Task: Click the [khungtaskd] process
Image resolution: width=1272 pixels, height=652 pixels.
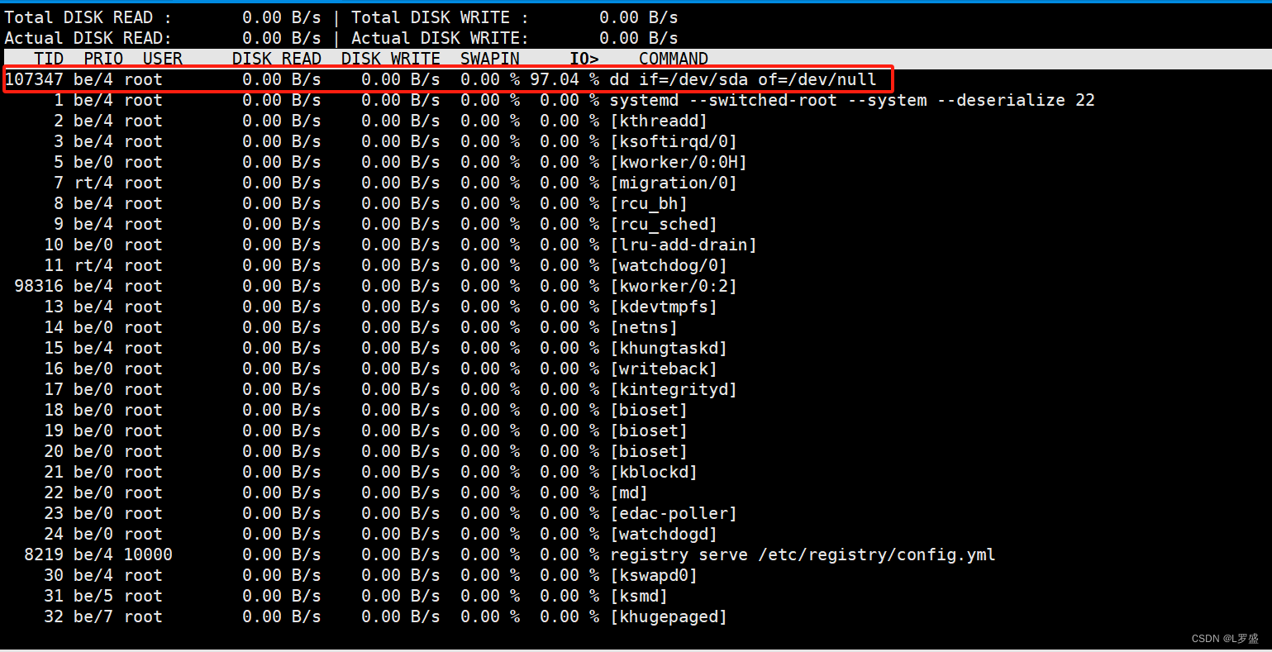Action: [x=669, y=348]
